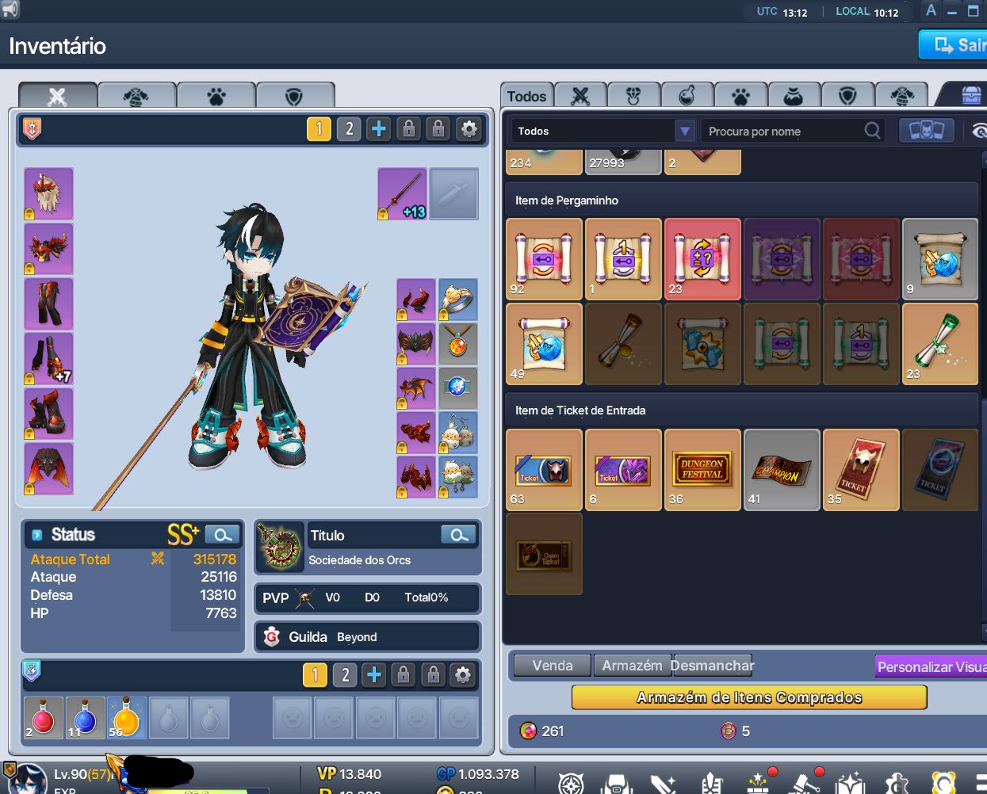Click the Ataque Total value 315178

[x=215, y=559]
